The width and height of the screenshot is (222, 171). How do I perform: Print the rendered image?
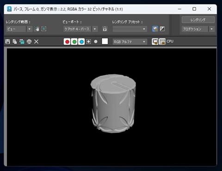coord(29,42)
